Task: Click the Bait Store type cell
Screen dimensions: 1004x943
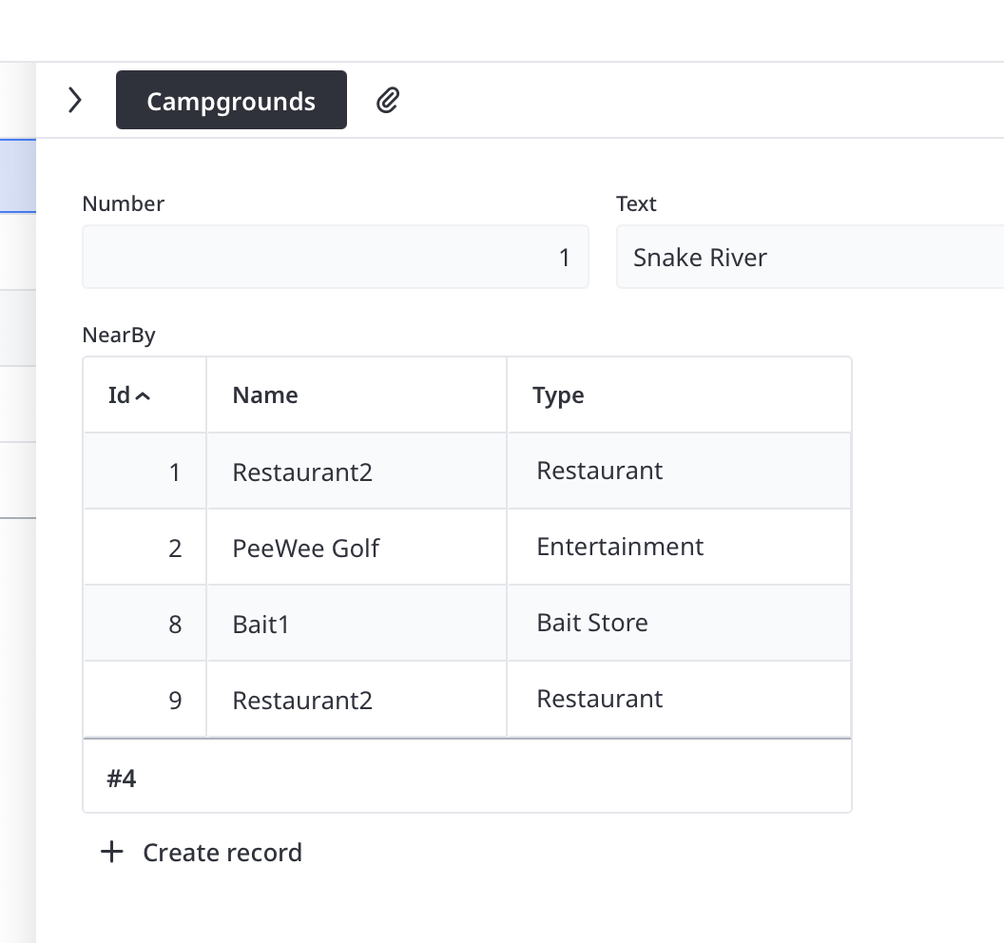Action: [x=592, y=623]
